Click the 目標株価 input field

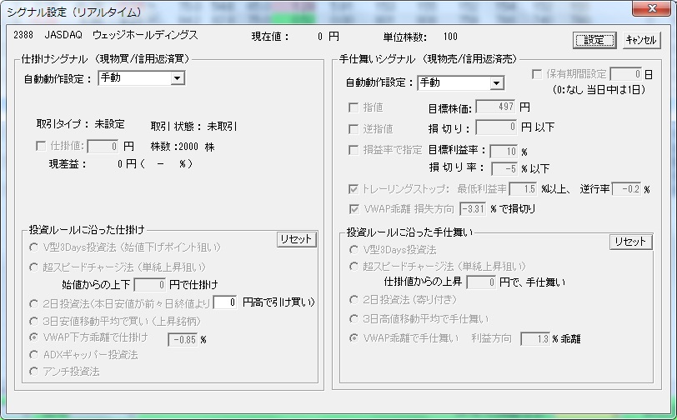pyautogui.click(x=495, y=107)
